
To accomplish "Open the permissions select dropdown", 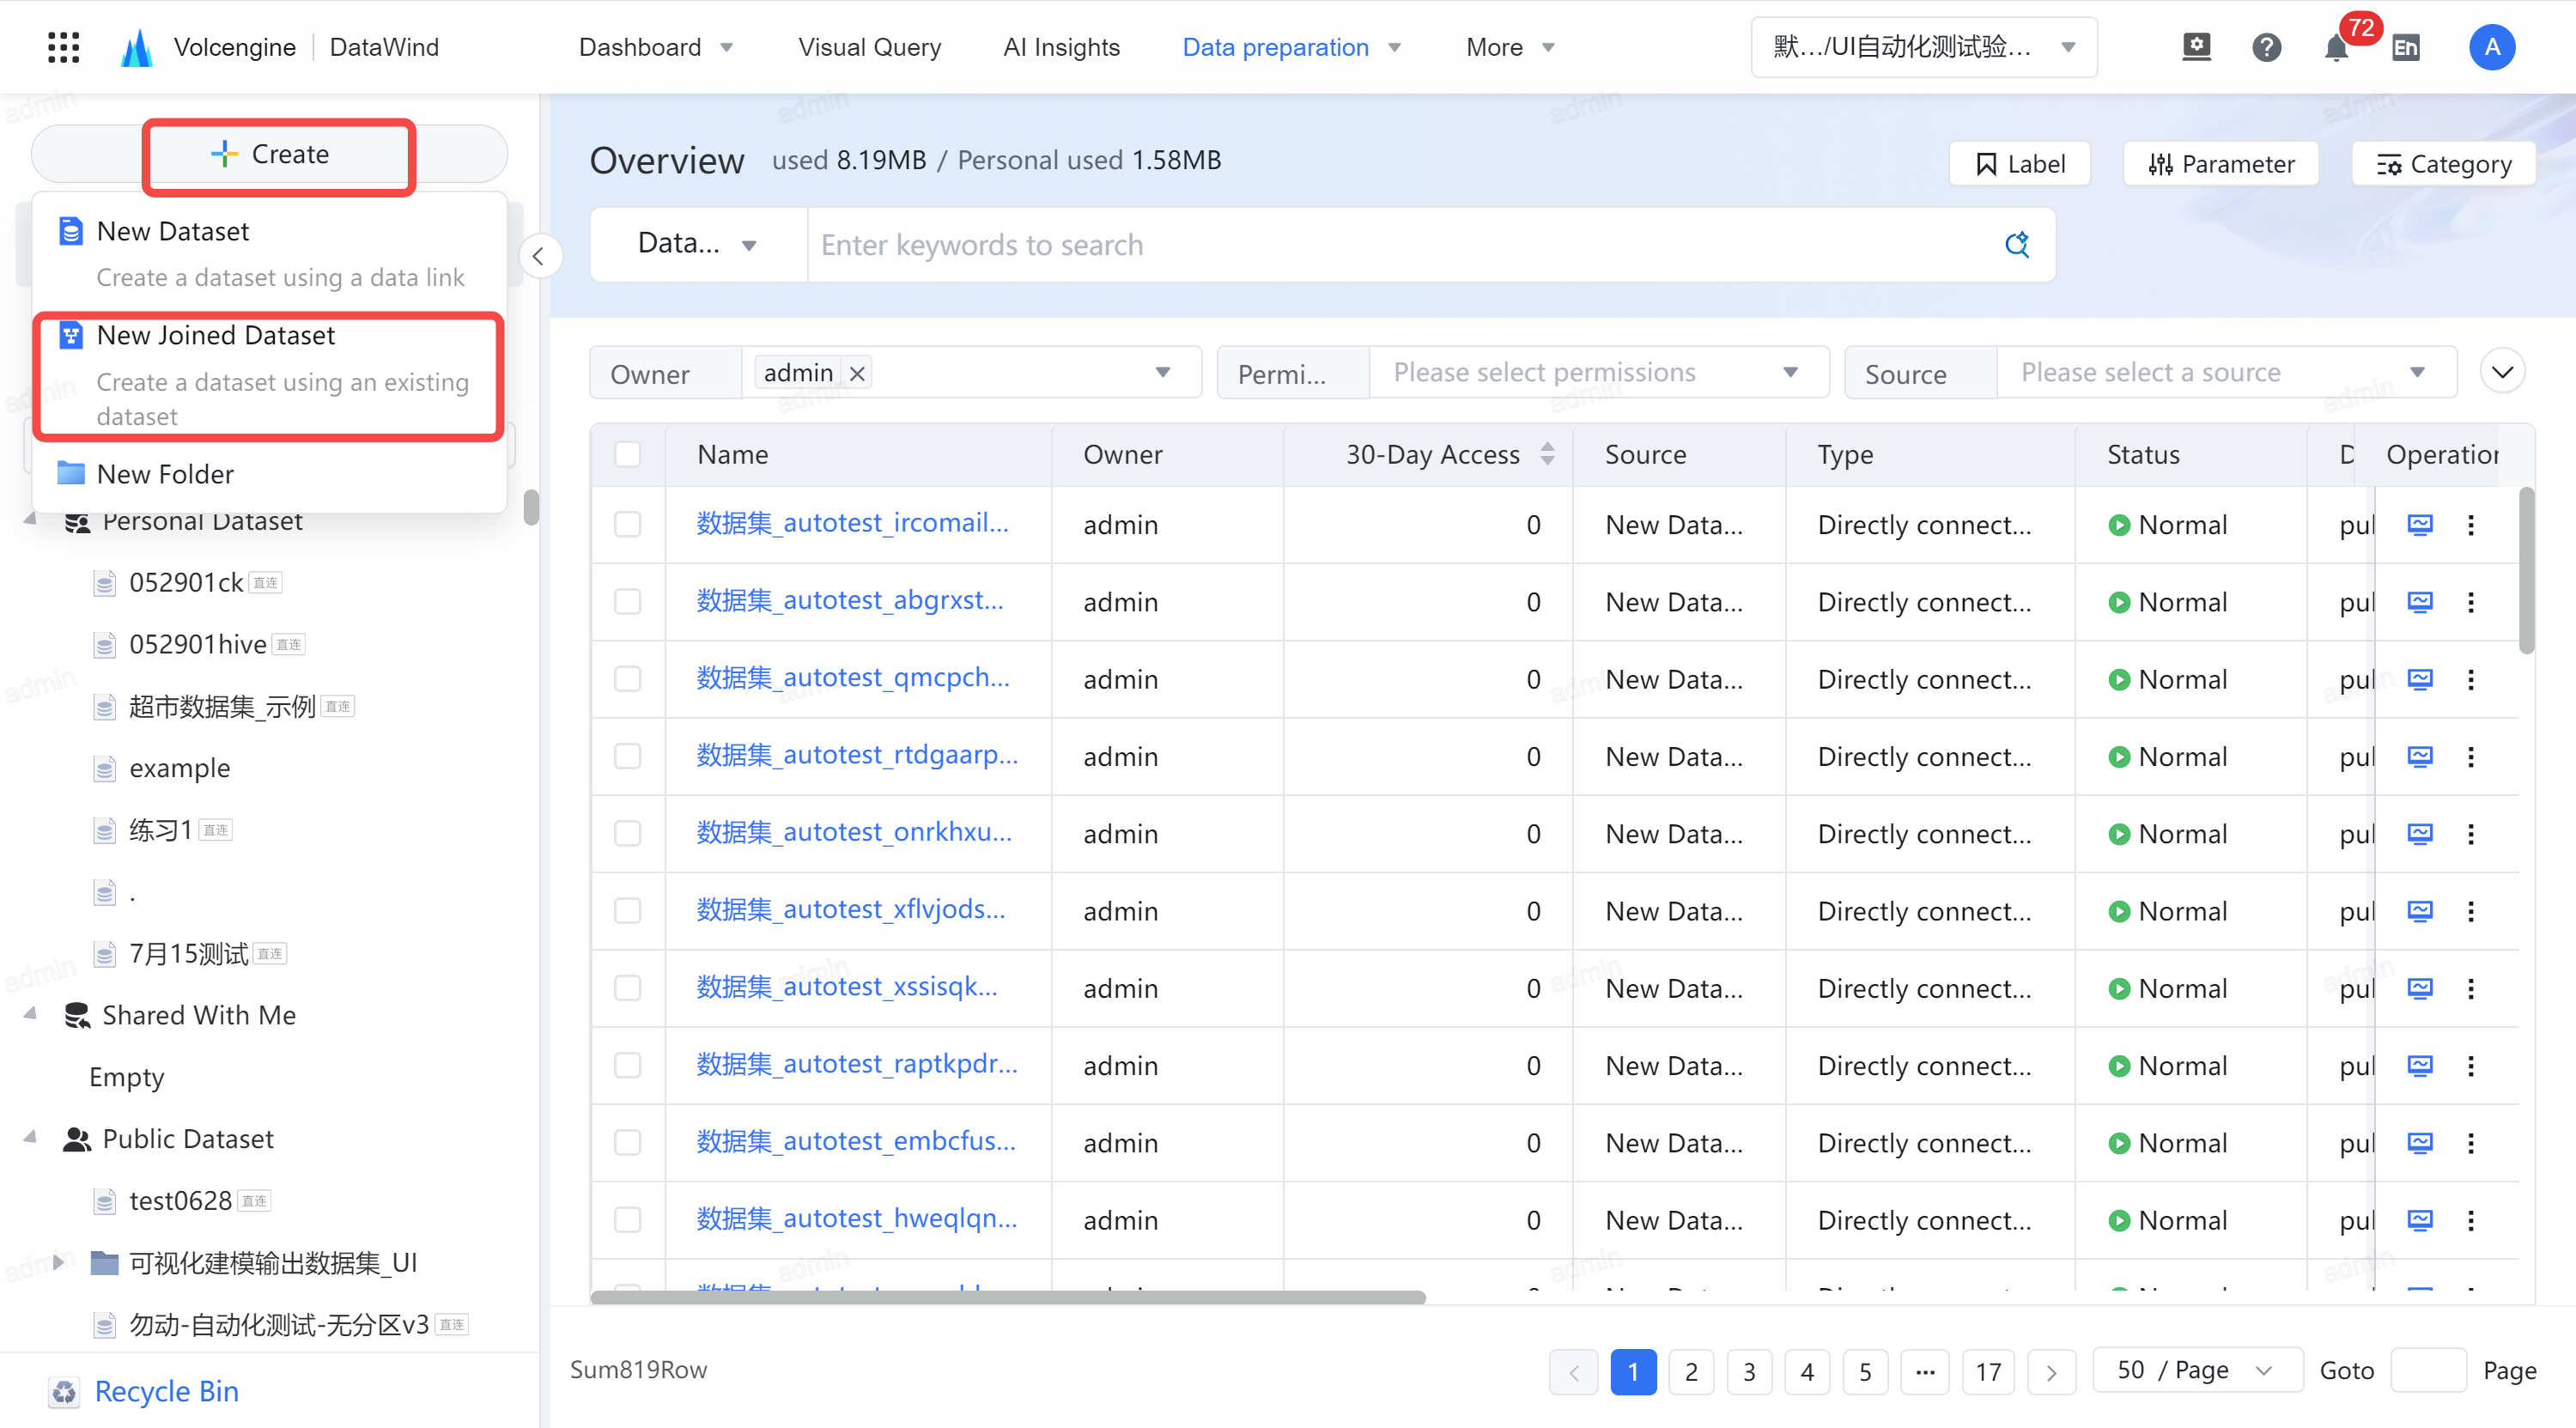I will 1598,373.
